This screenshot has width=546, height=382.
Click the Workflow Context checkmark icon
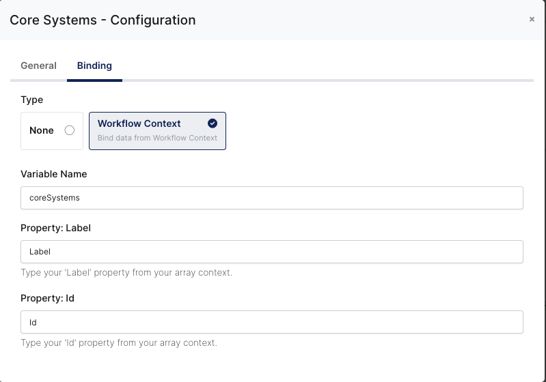(x=212, y=123)
